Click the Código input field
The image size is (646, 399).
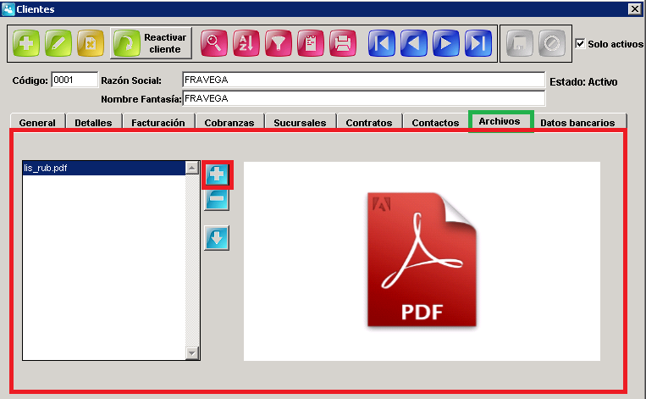75,80
